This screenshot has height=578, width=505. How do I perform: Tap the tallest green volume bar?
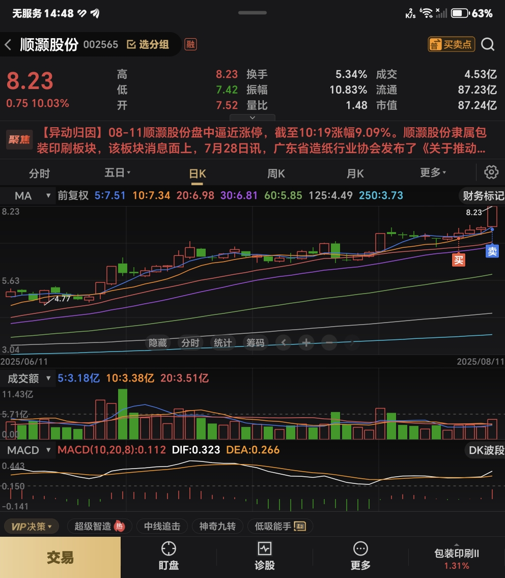point(123,414)
